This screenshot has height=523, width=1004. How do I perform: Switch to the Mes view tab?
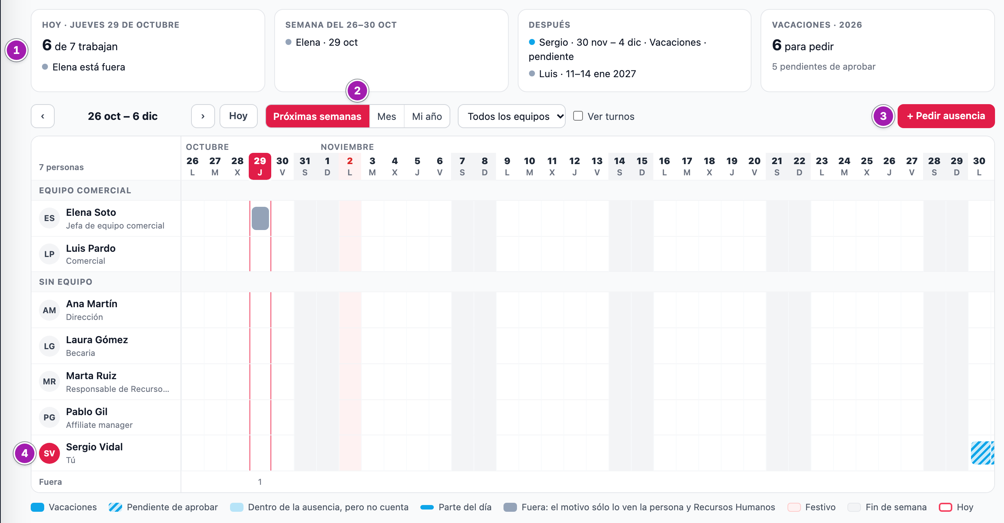(x=386, y=116)
